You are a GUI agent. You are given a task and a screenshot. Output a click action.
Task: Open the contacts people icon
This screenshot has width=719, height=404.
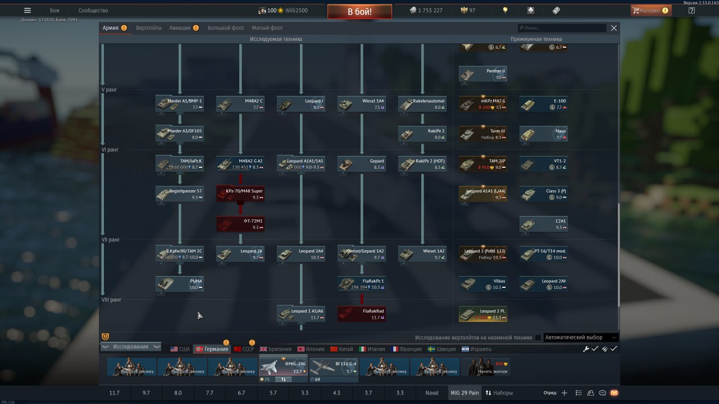click(x=591, y=393)
